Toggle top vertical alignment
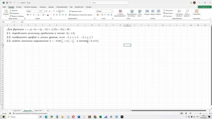212x119 pixels. point(54,11)
